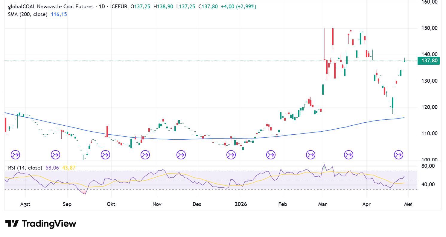The image size is (446, 237).
Task: Click the high value H138,90
Action: pyautogui.click(x=163, y=7)
